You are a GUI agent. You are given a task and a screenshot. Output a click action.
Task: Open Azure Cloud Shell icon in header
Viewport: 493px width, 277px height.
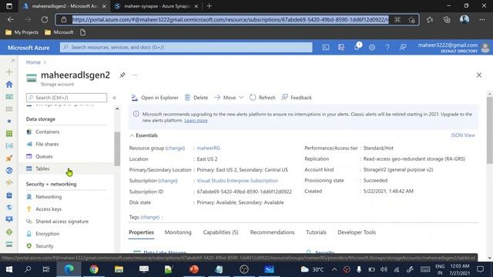326,48
